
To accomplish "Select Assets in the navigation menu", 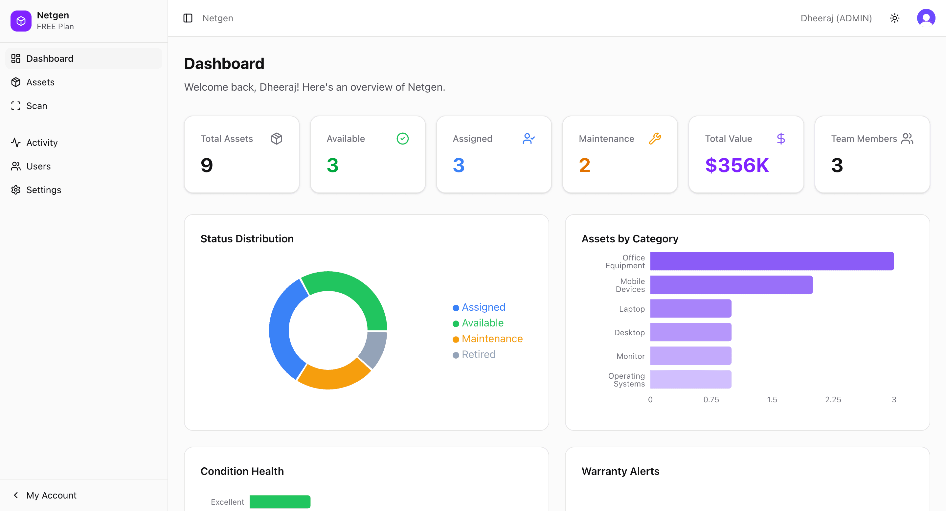I will click(x=40, y=82).
